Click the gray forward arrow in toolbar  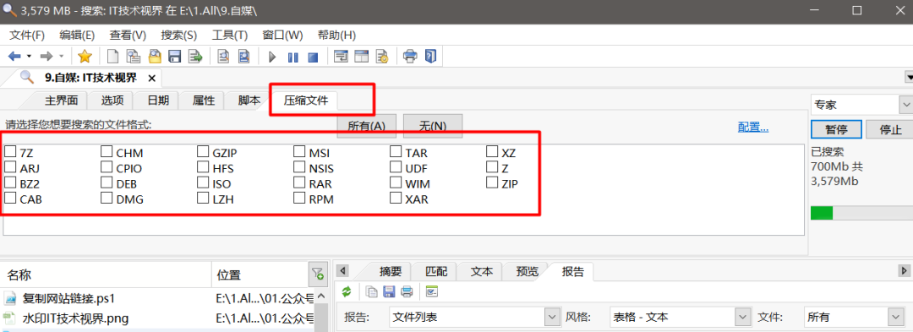pyautogui.click(x=46, y=57)
